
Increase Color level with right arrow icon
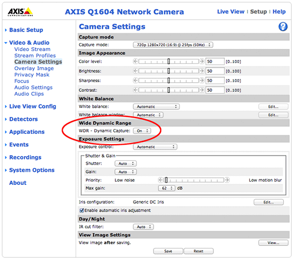click(x=201, y=61)
